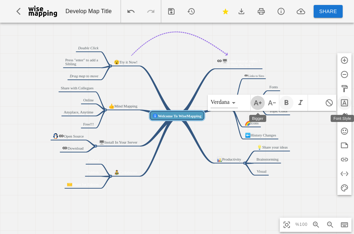This screenshot has width=354, height=234.
Task: Toggle italic text formatting
Action: pyautogui.click(x=301, y=103)
